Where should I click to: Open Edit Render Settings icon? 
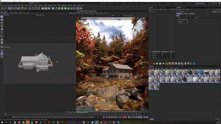[x=49, y=8]
